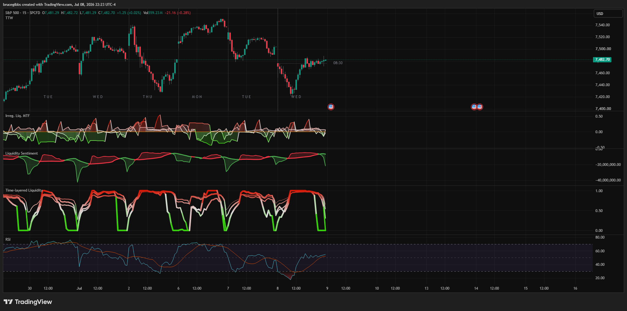The image size is (627, 311).
Task: Click the 7,520.00 price axis label
Action: pyautogui.click(x=603, y=37)
